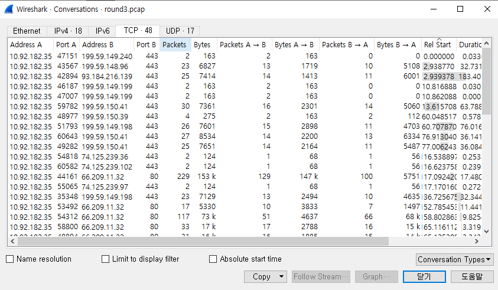Select the row with Port A 58800

click(x=245, y=227)
